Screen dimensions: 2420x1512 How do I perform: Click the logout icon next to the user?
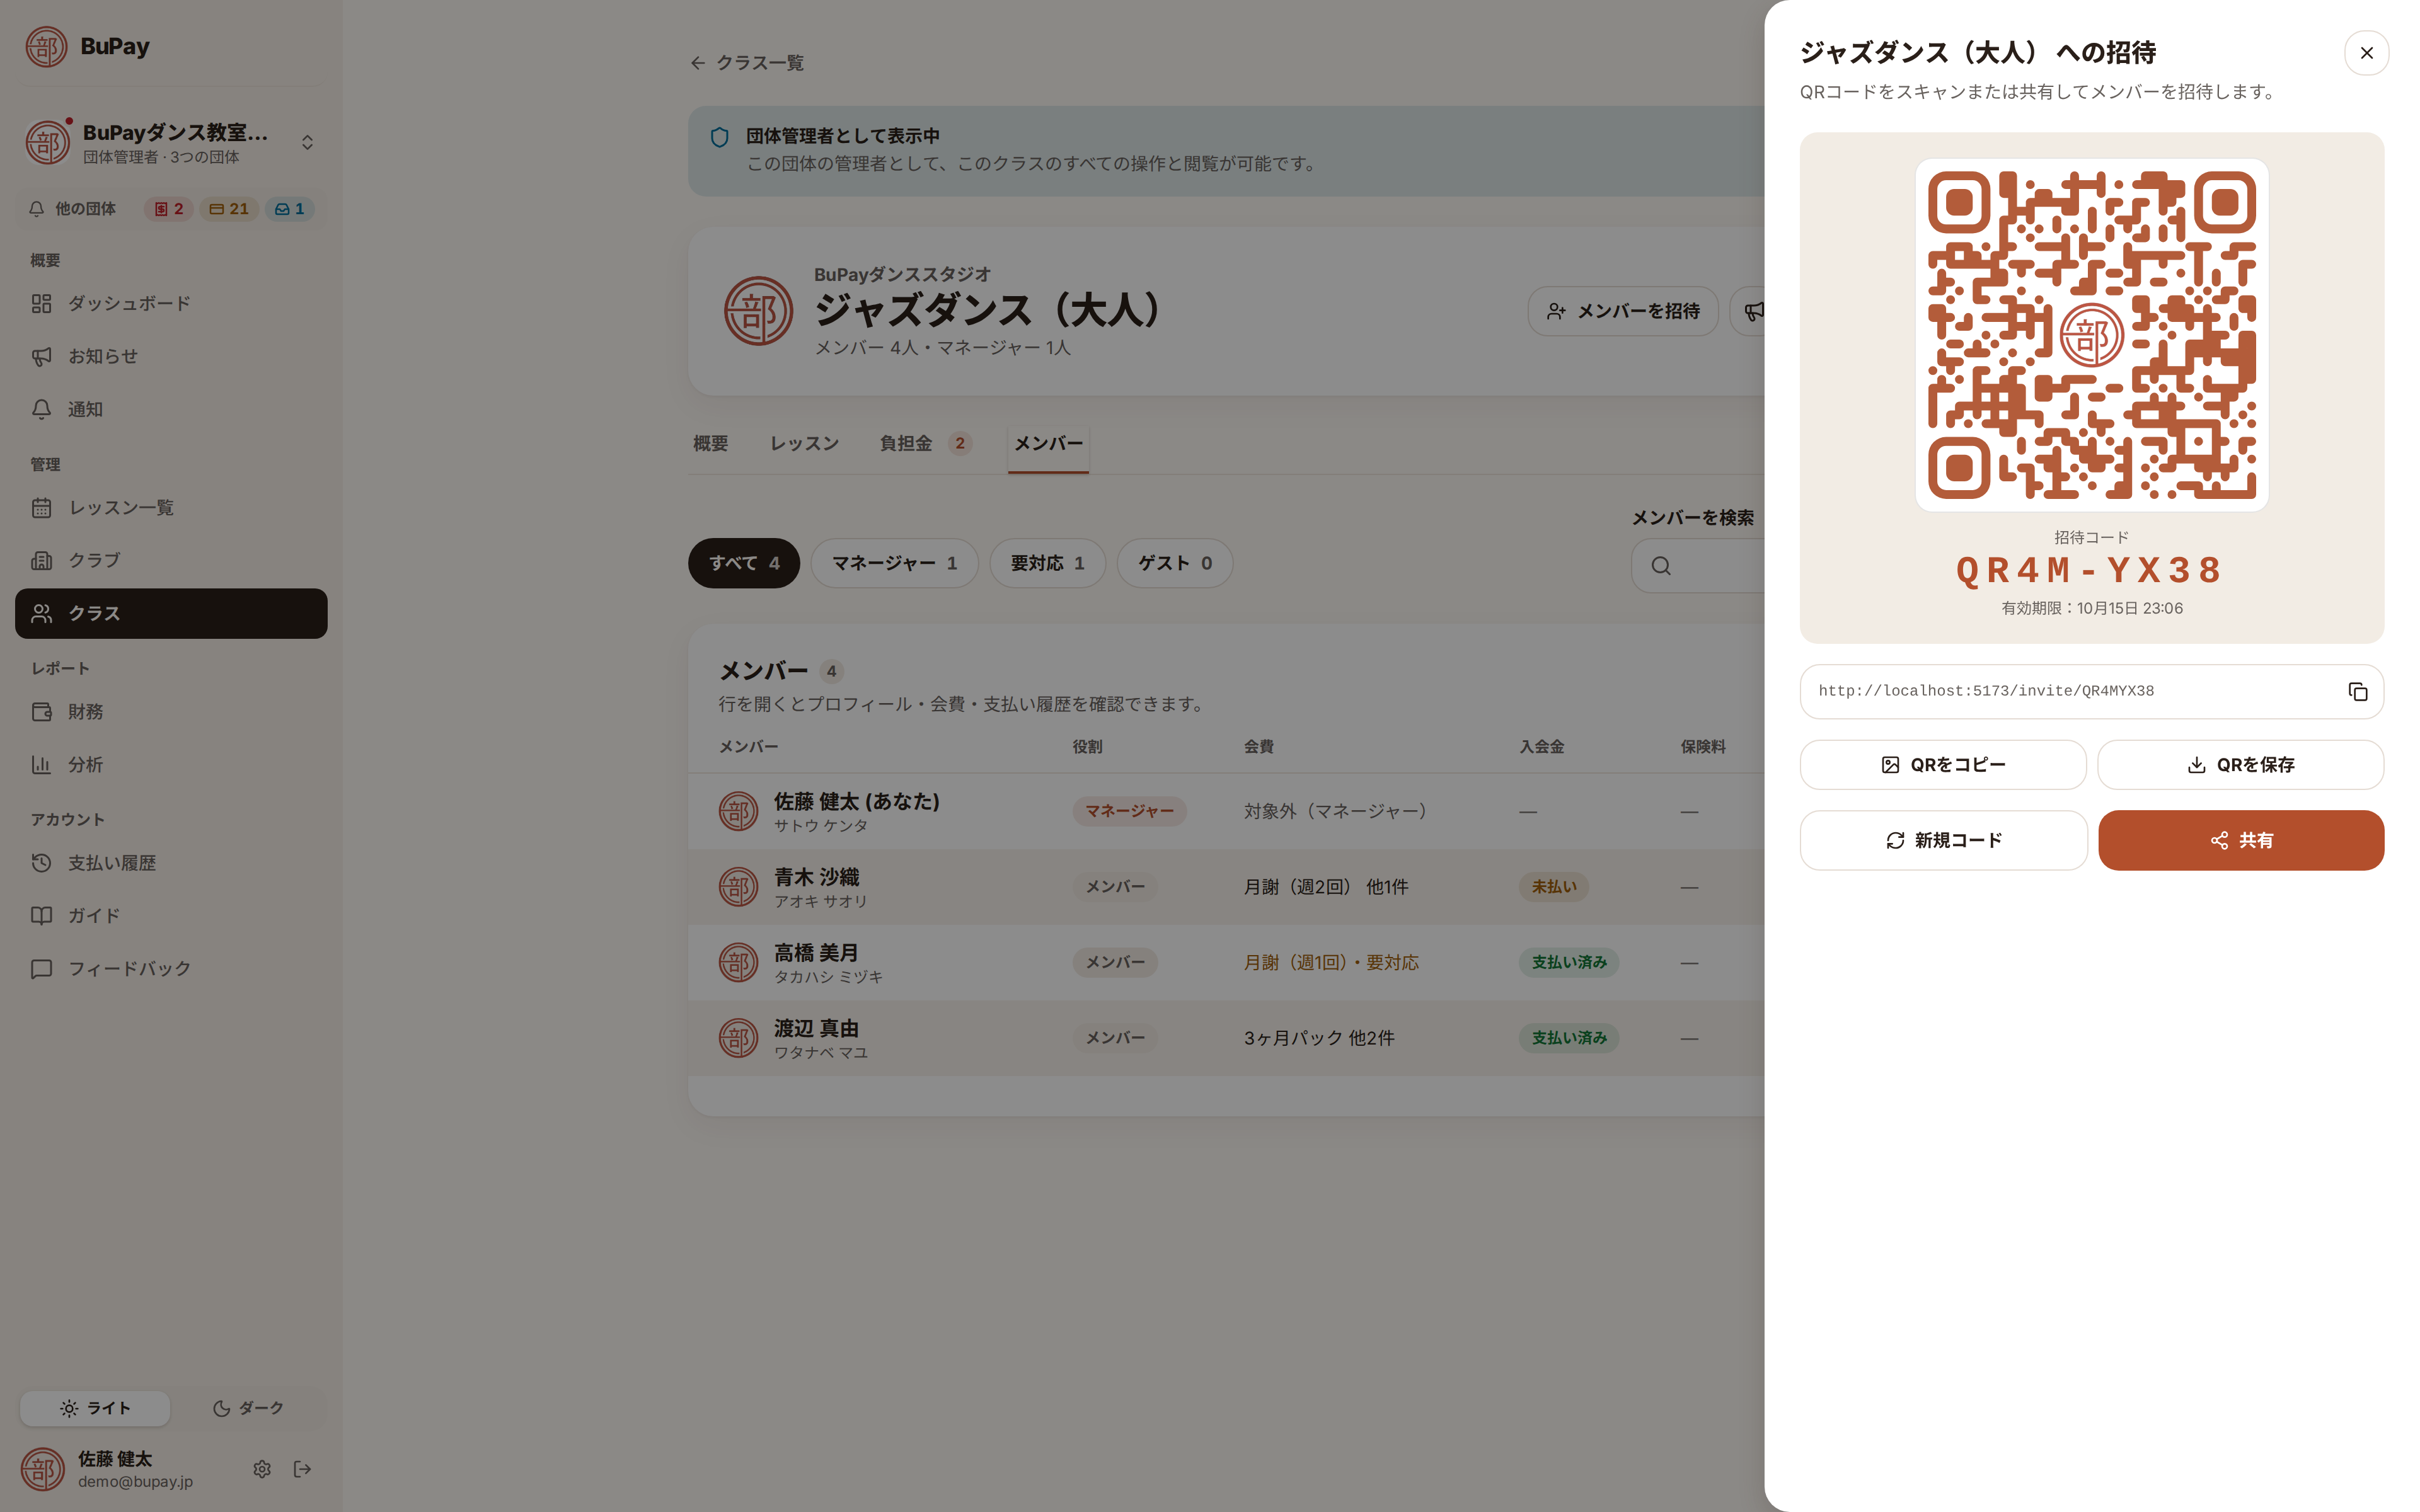[x=302, y=1469]
